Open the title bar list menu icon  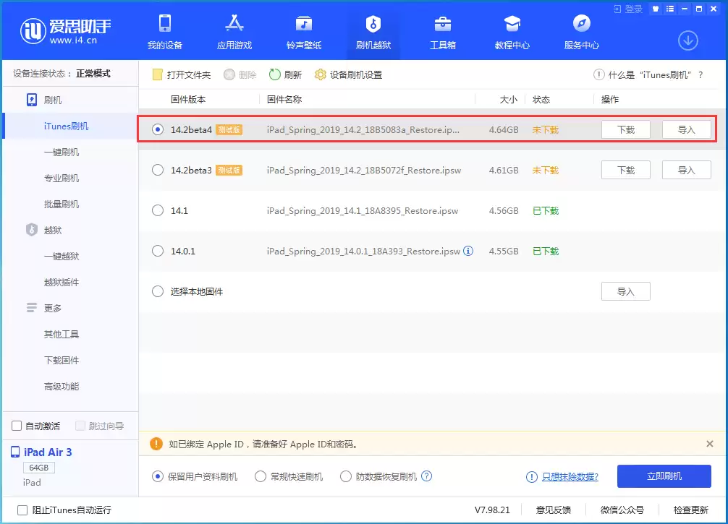670,9
